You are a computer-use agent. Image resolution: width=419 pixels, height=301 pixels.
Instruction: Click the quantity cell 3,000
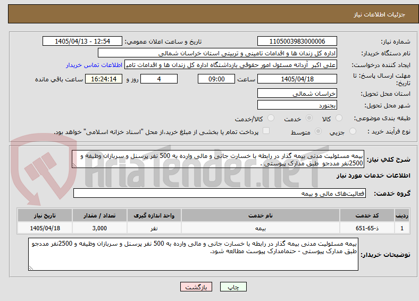point(99,228)
